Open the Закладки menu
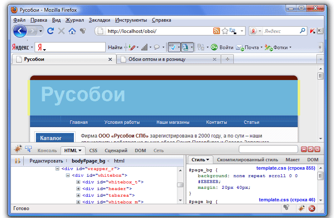This screenshot has width=334, height=218. [99, 20]
